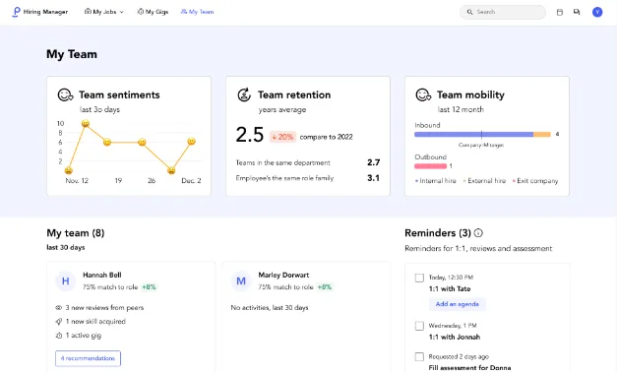
Task: Click '1 new skill acquired' text
Action: [x=95, y=322]
